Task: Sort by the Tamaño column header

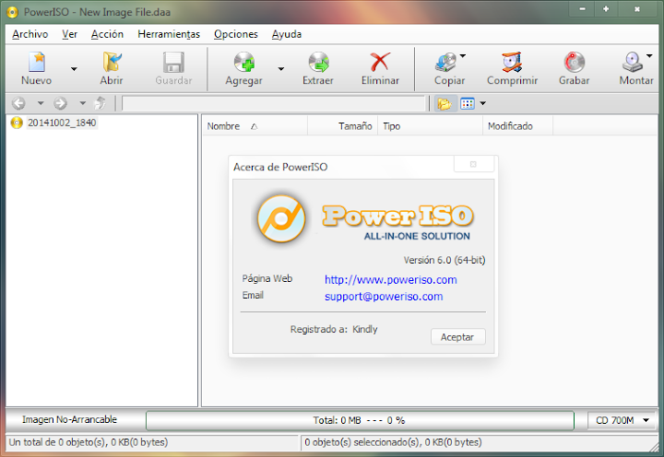Action: pos(342,126)
